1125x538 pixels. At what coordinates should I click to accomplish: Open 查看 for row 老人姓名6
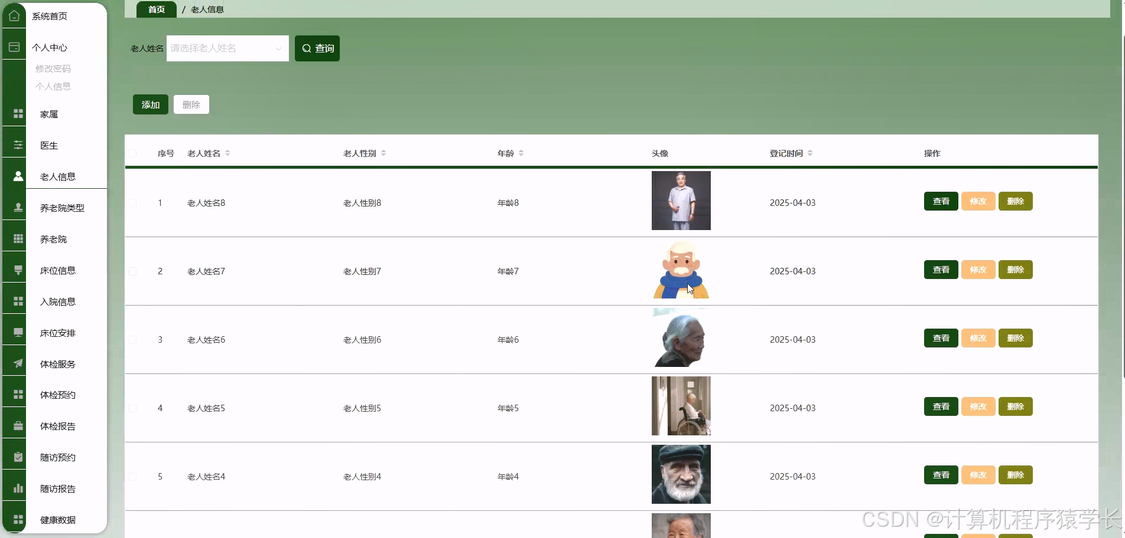coord(941,338)
